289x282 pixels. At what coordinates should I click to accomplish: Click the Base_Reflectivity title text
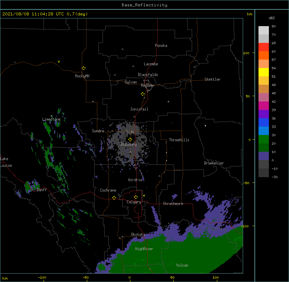tap(144, 5)
